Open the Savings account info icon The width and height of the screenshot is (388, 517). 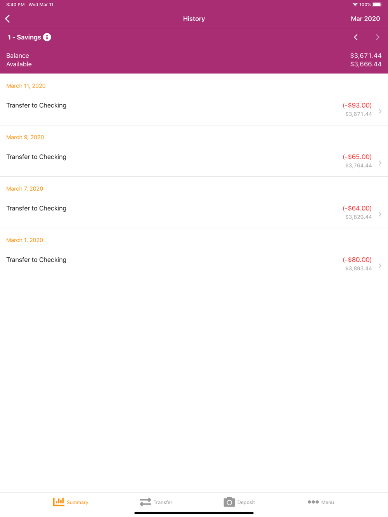47,37
